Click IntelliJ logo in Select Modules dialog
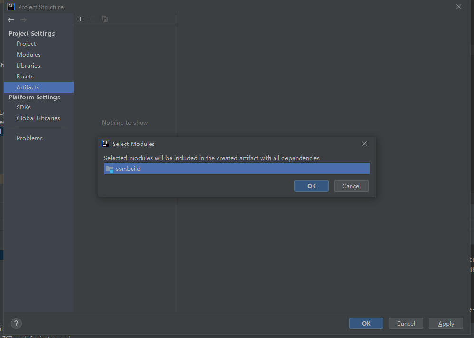The width and height of the screenshot is (474, 338). [x=105, y=144]
